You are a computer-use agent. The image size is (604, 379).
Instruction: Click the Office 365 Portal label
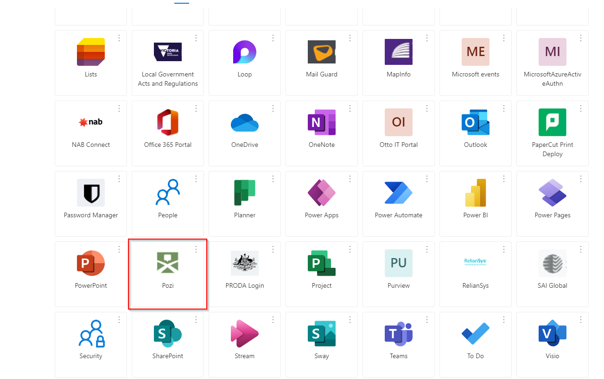pyautogui.click(x=167, y=145)
